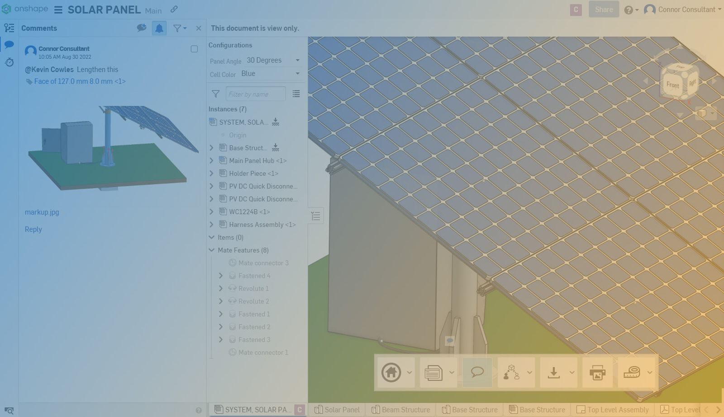Click the download export icon

[x=553, y=373]
